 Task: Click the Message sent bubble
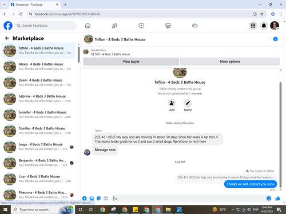(105, 150)
